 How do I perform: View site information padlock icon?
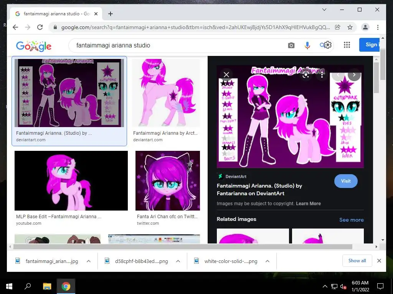click(55, 27)
